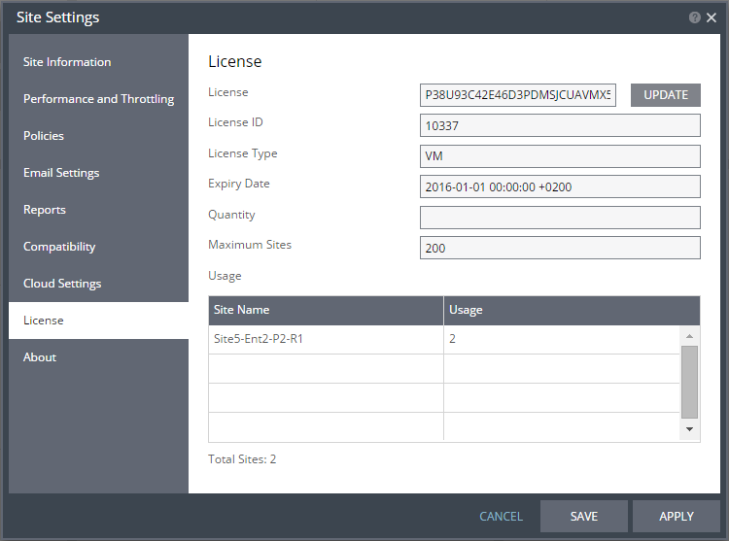Click the SAVE button
729x541 pixels.
pos(584,517)
